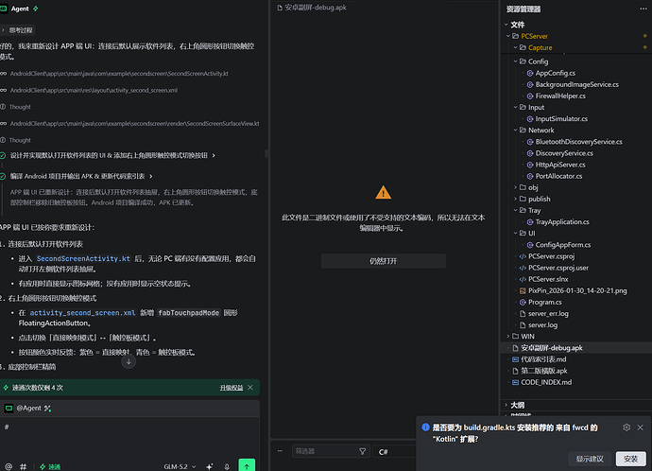Viewport: 652px width, 471px height.
Task: Click the lightning icon beside the Agent title
Action: pos(36,9)
